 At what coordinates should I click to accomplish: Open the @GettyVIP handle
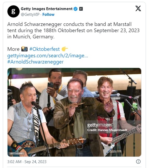(x=30, y=15)
